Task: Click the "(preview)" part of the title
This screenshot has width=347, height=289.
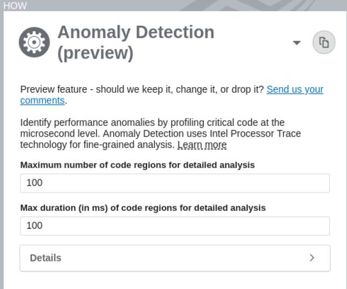Action: coord(95,53)
